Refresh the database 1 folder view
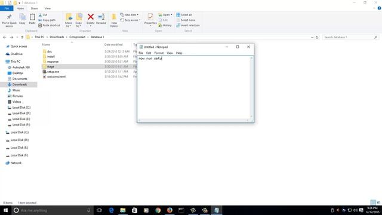 317,37
